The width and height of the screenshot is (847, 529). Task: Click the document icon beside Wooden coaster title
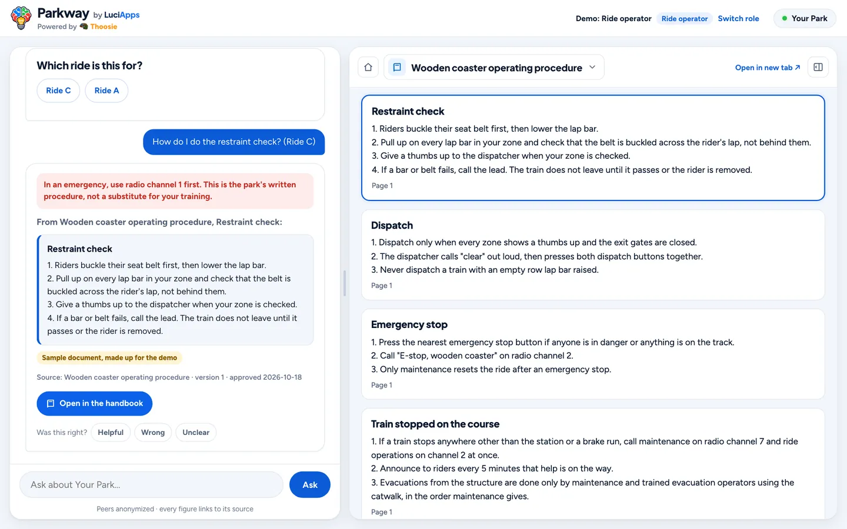click(397, 67)
